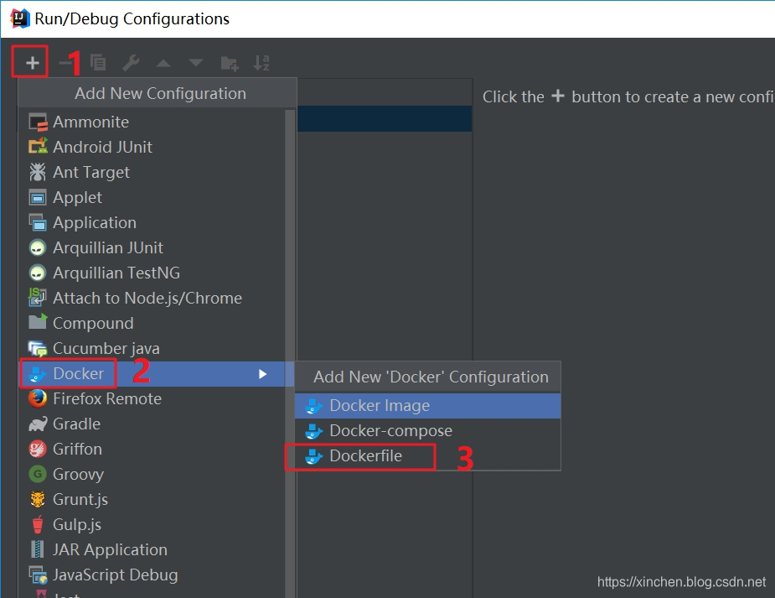Click the Docker-compose whale icon
This screenshot has width=775, height=598.
314,431
